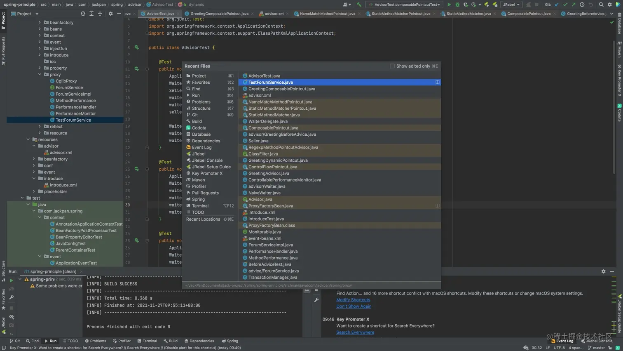Open the JRebel dropdown in toolbar
The image size is (623, 351).
pyautogui.click(x=511, y=5)
